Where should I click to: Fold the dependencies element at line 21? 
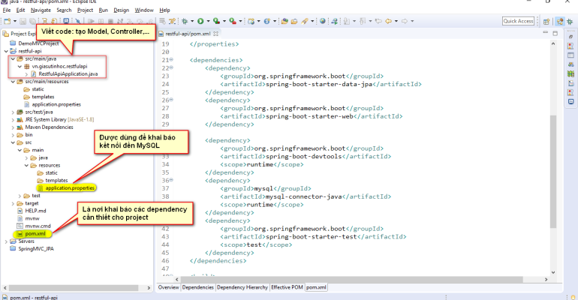point(171,60)
